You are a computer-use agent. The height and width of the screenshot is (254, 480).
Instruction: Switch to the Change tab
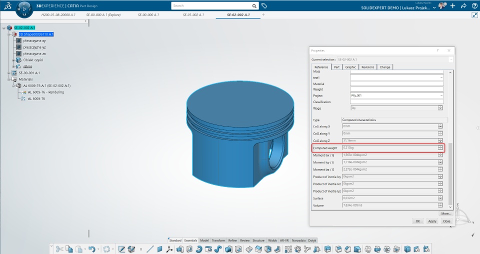(385, 67)
